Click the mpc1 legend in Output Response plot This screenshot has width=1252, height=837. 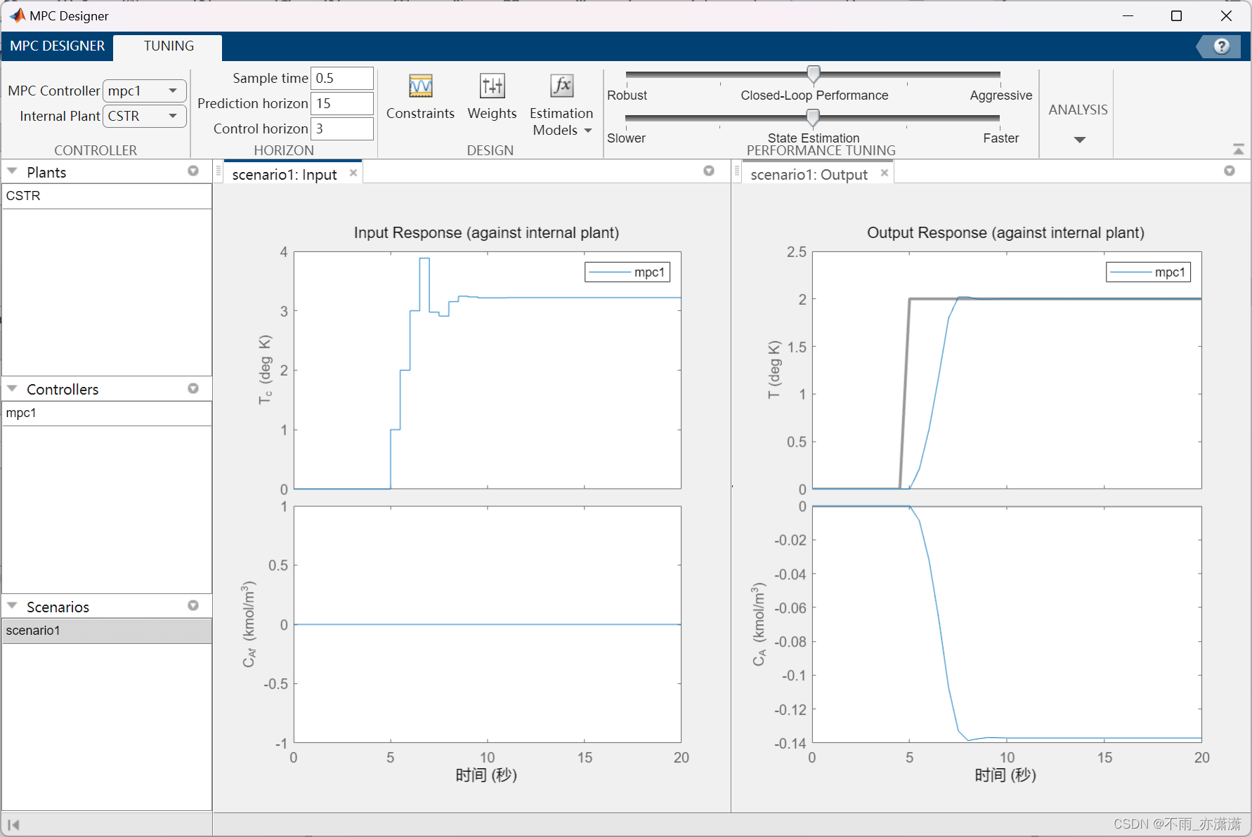(x=1149, y=272)
